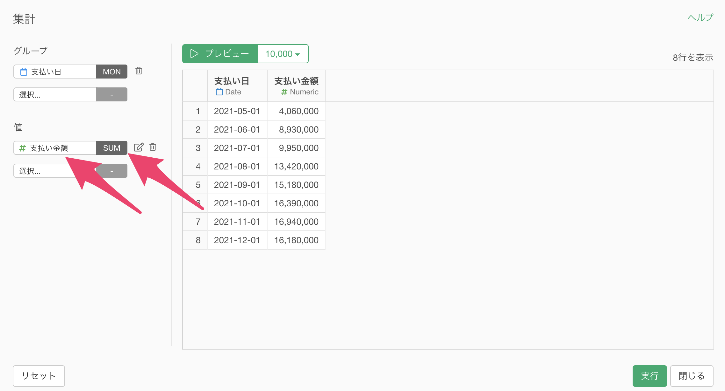Click the 8行を表示 row count text
725x391 pixels.
pos(693,58)
